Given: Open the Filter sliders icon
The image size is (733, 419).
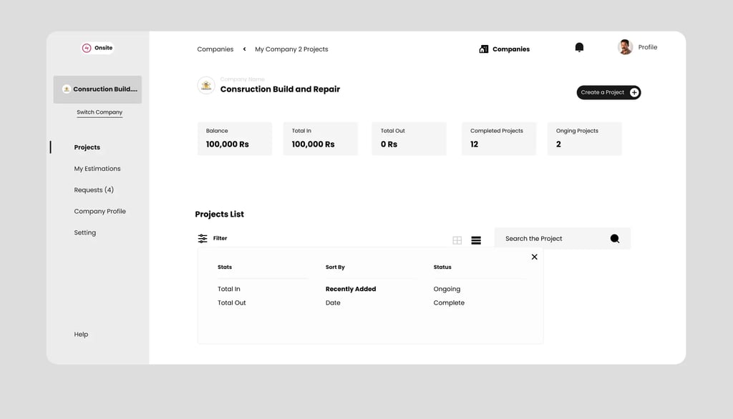Looking at the screenshot, I should (203, 239).
